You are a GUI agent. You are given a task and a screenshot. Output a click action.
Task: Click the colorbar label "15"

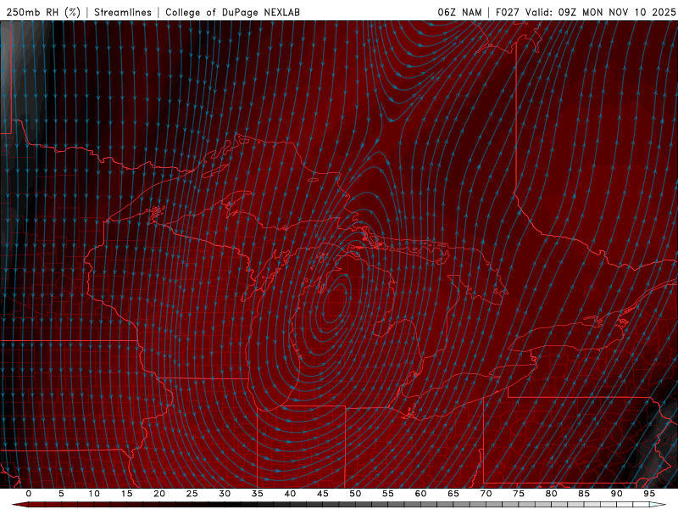pos(126,494)
